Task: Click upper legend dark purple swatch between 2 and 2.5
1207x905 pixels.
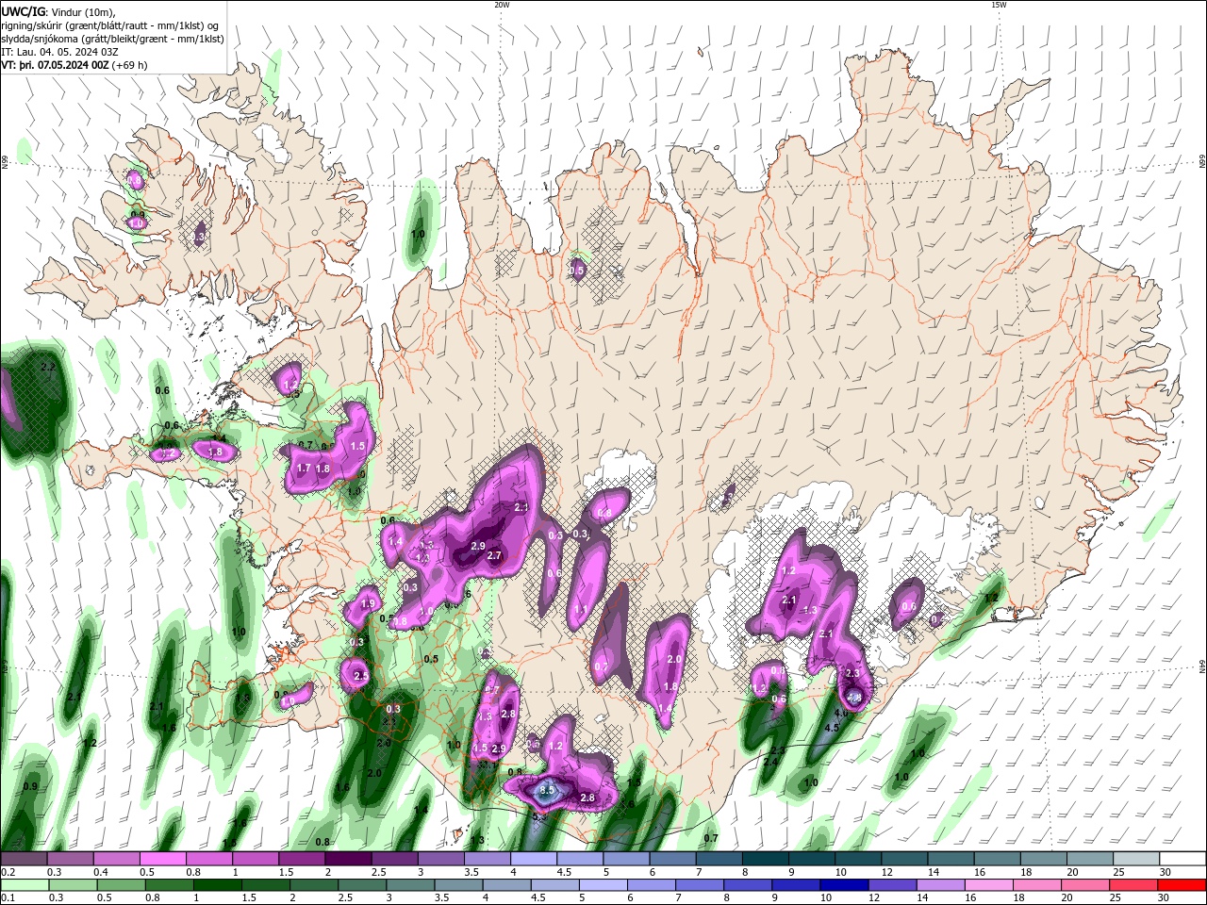Action: 348,859
